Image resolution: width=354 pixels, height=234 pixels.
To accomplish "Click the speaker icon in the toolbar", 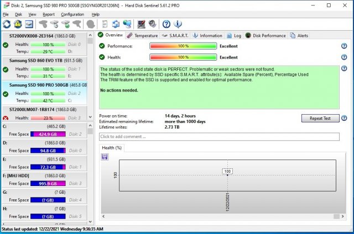I will (152, 24).
